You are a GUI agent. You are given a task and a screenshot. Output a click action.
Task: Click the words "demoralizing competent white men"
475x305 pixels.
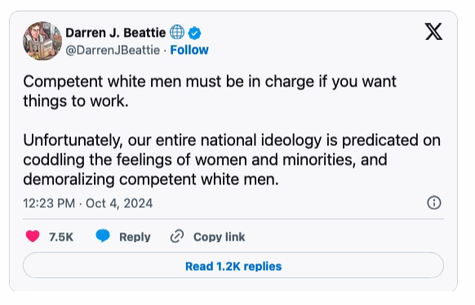149,179
